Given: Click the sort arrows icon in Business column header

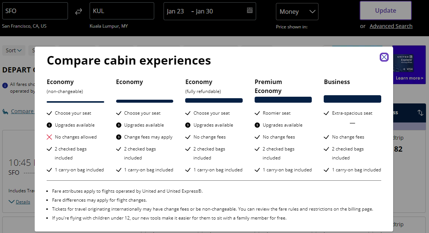Looking at the screenshot, I should pos(420,113).
